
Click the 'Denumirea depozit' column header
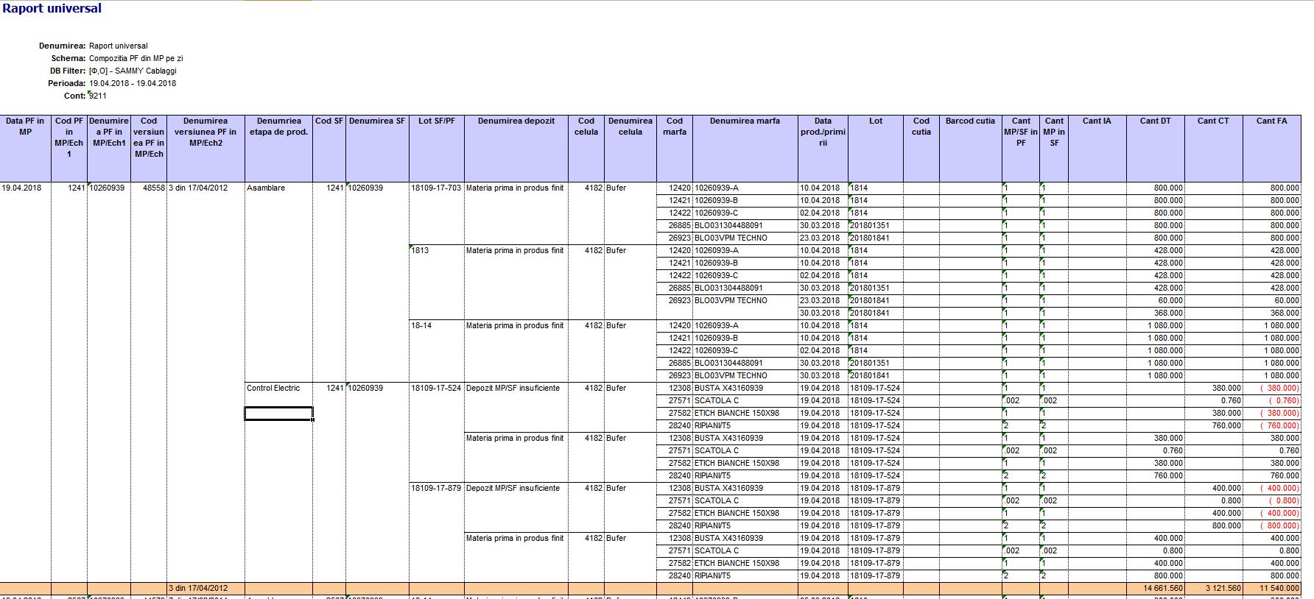coord(516,148)
